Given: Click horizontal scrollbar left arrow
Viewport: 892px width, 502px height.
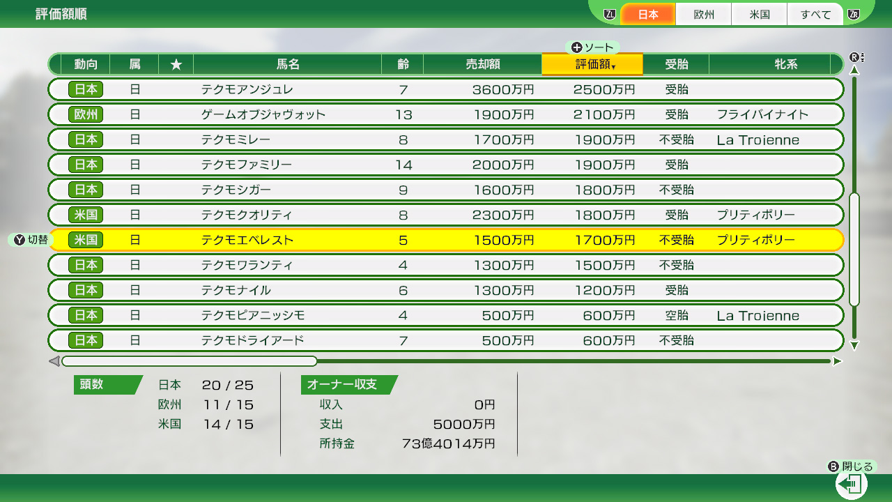Looking at the screenshot, I should [x=54, y=361].
